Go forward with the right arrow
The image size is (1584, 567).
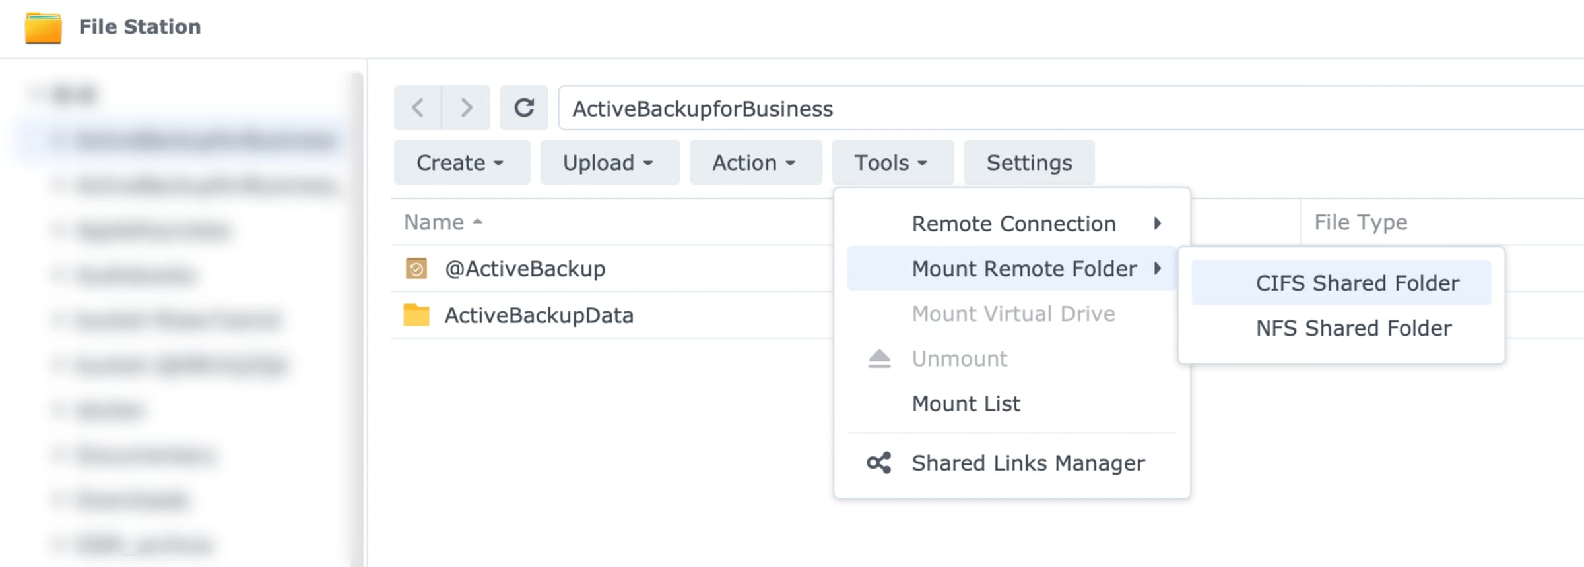[466, 107]
